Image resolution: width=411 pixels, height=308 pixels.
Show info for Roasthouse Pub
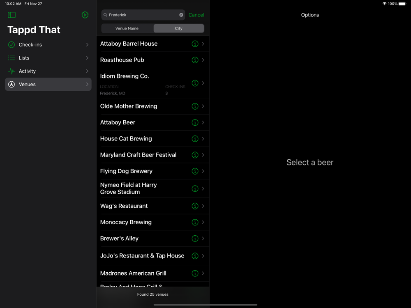(195, 60)
